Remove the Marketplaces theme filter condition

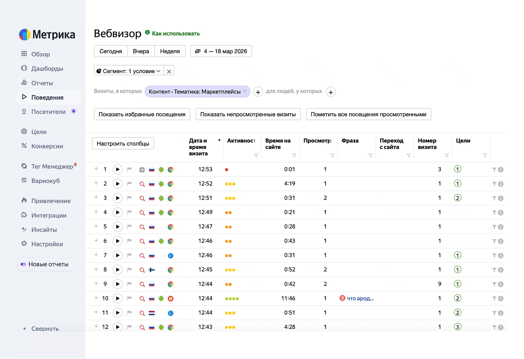245,91
